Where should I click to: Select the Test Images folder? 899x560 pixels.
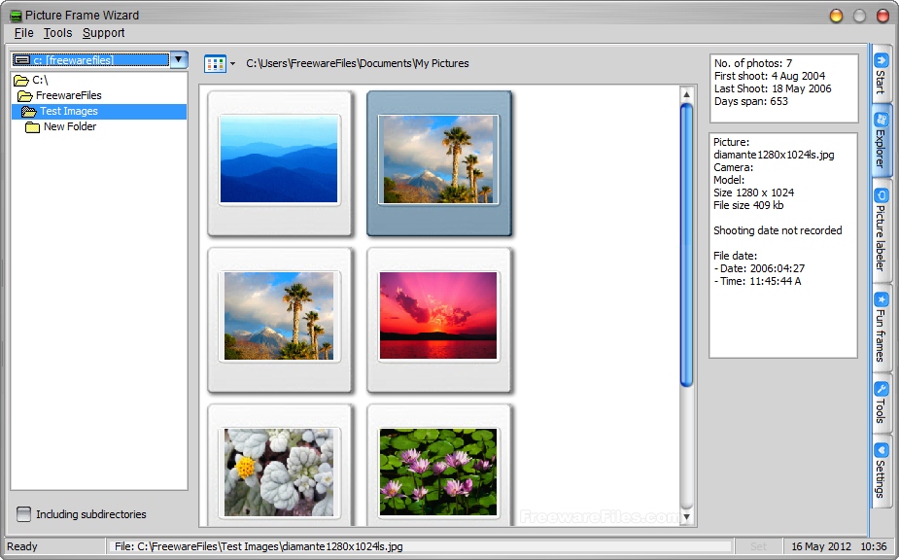99,111
